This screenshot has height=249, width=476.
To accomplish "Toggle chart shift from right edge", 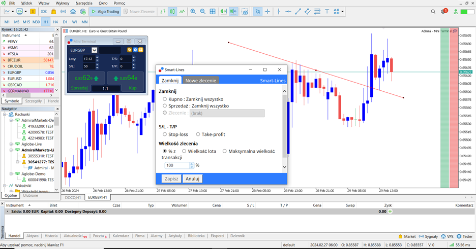I will click(x=233, y=12).
